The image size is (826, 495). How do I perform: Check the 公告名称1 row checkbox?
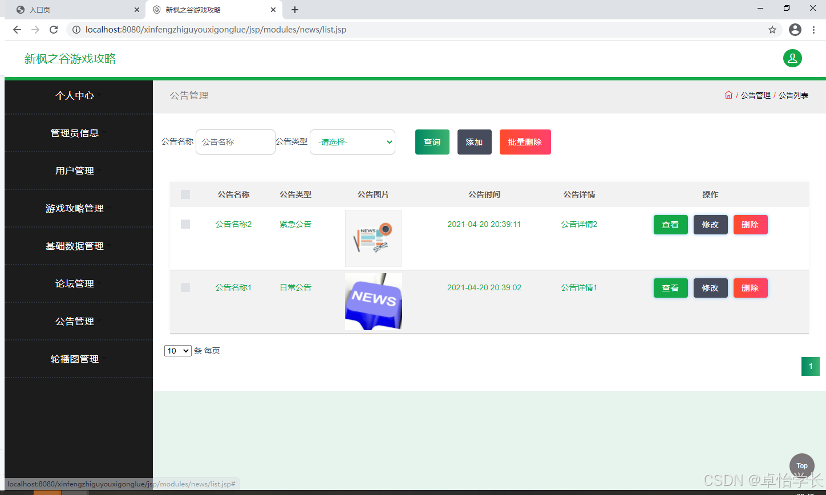pos(185,287)
